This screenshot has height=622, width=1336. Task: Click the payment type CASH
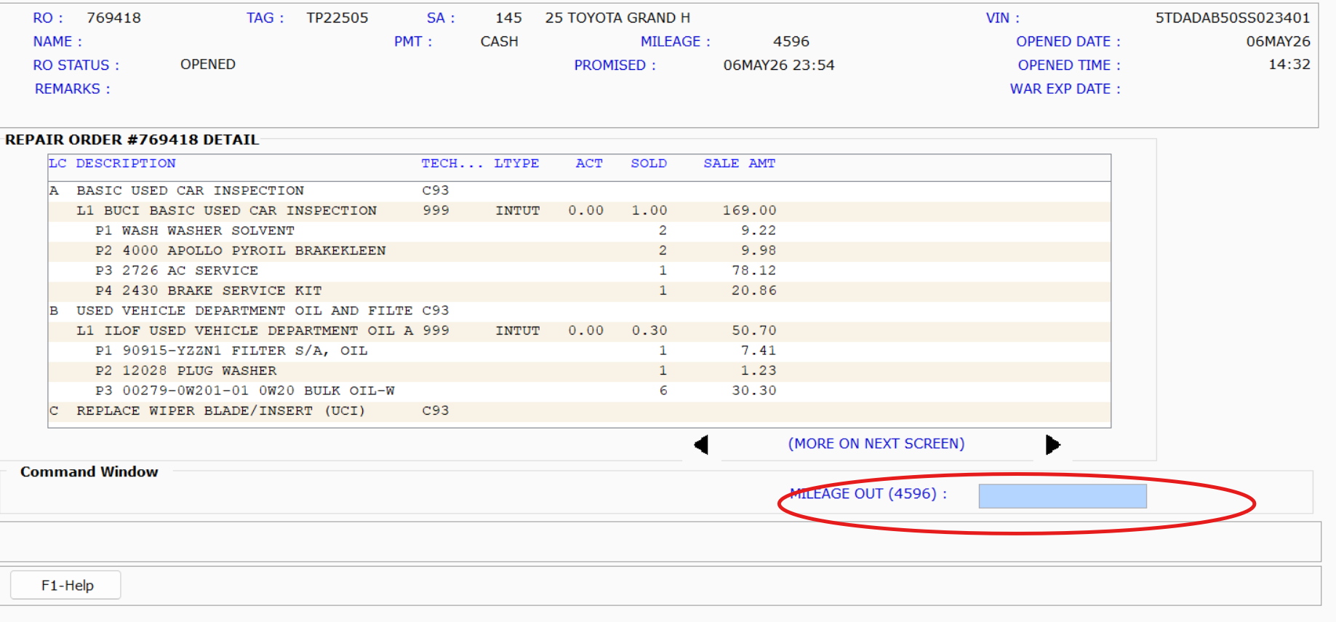point(499,42)
